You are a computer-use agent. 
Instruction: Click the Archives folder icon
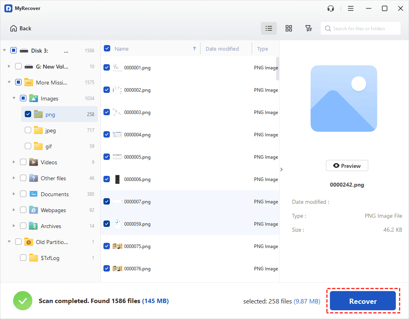34,226
